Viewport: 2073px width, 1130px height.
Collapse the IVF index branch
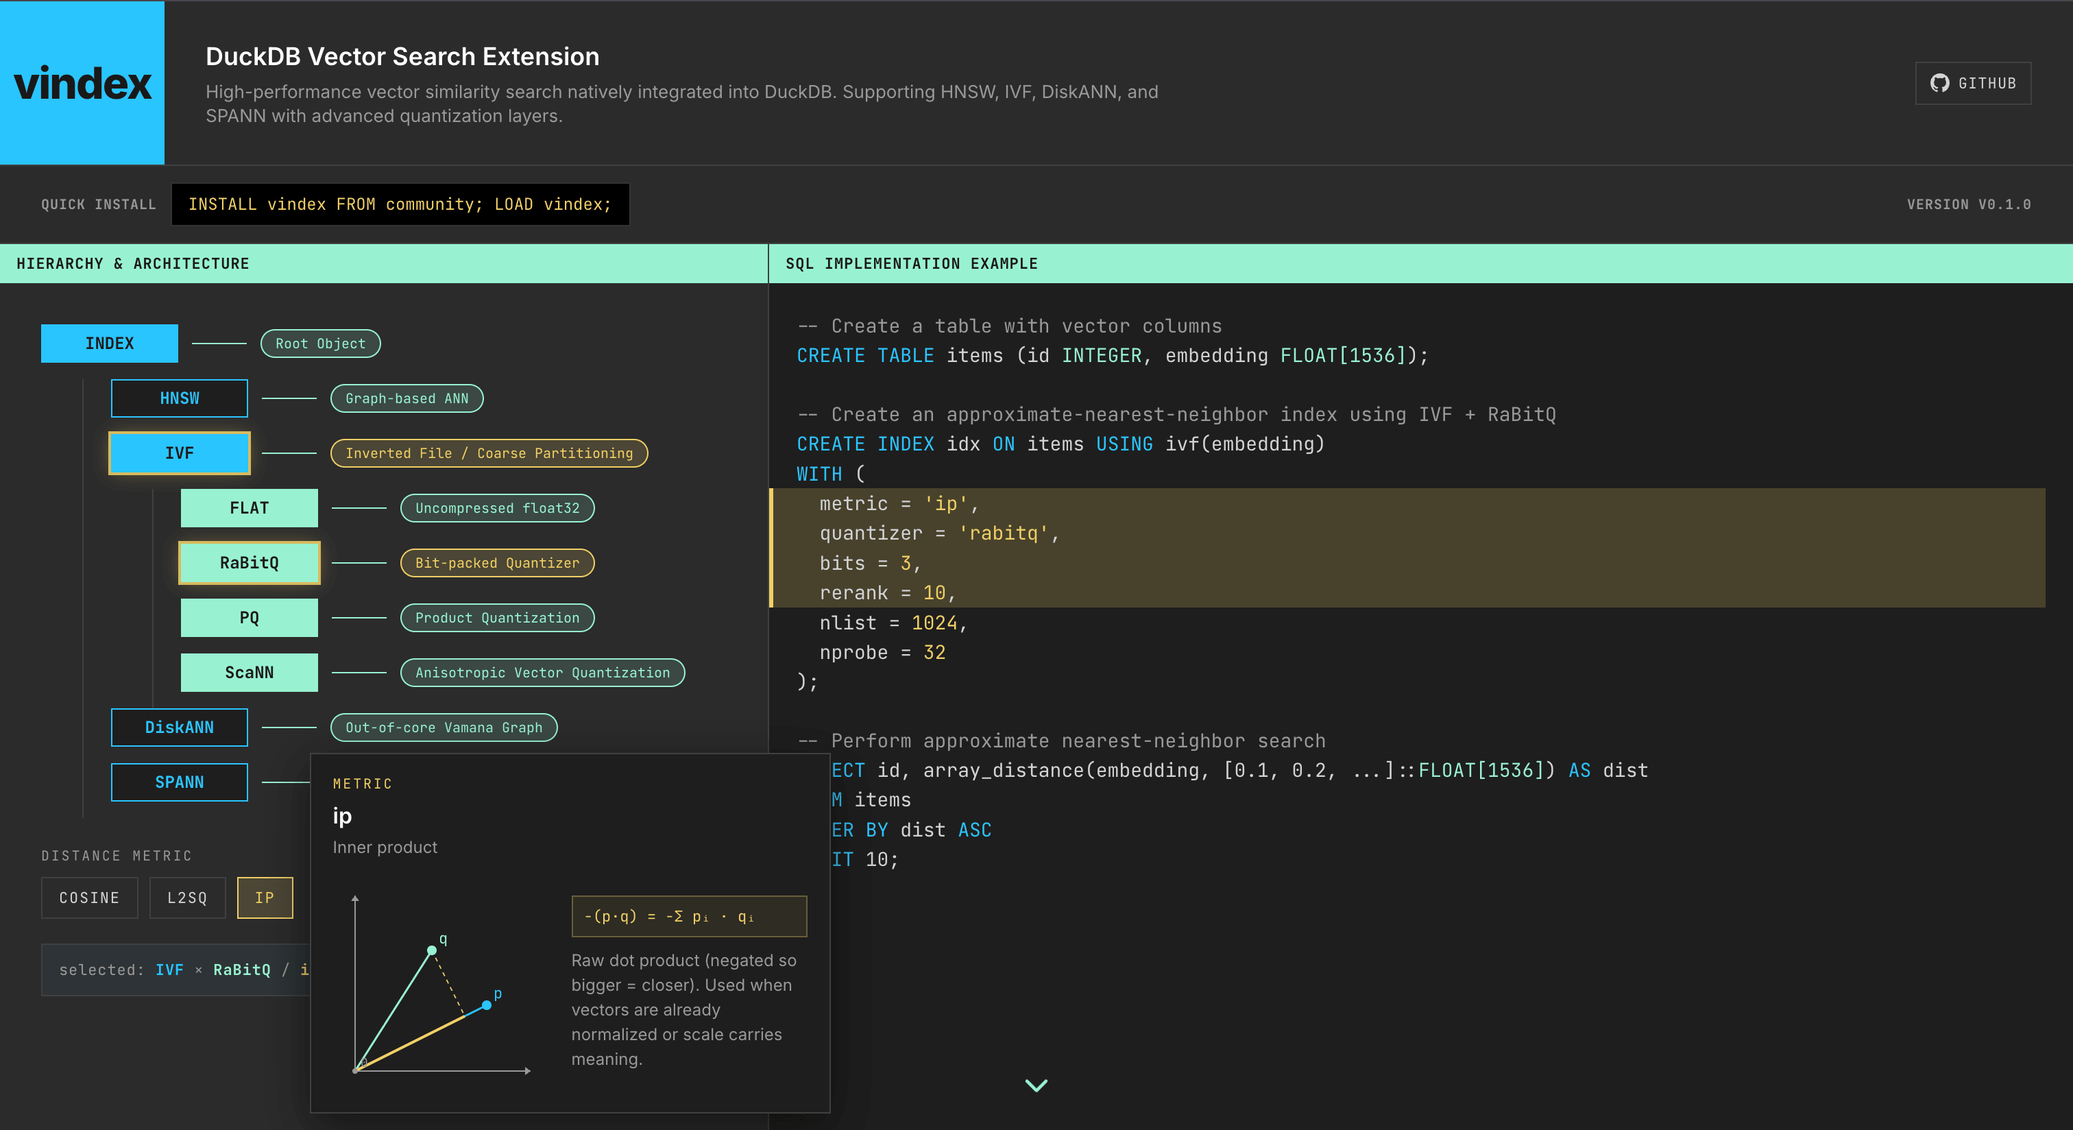coord(179,453)
